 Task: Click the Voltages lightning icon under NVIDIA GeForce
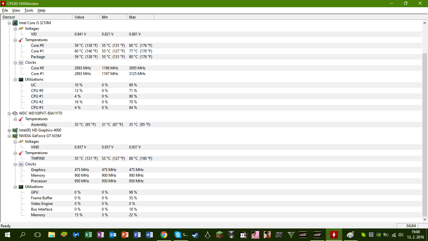click(21, 142)
